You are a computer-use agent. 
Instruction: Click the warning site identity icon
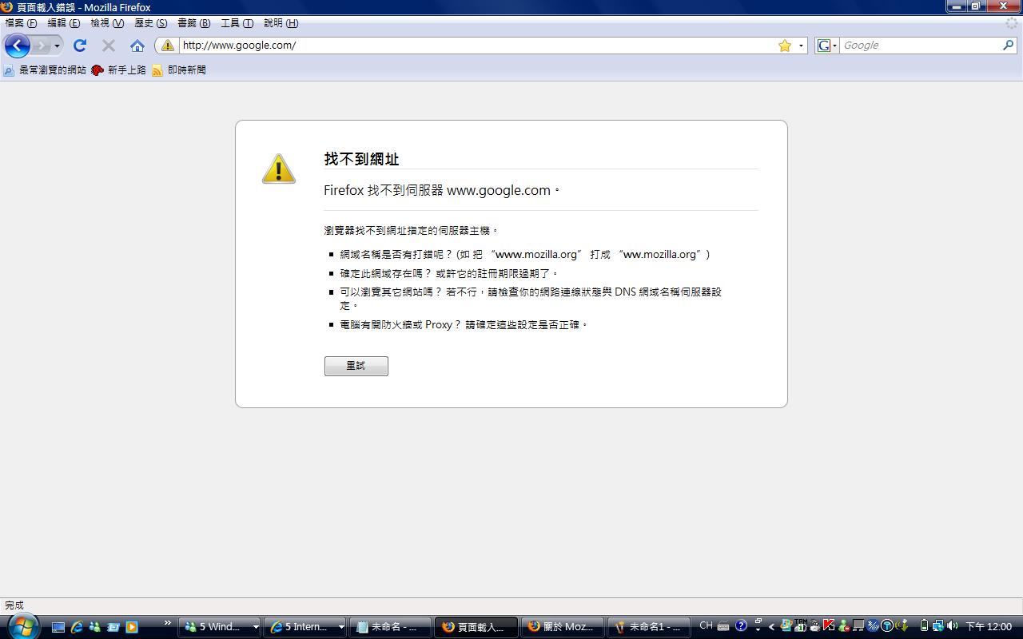pos(167,46)
